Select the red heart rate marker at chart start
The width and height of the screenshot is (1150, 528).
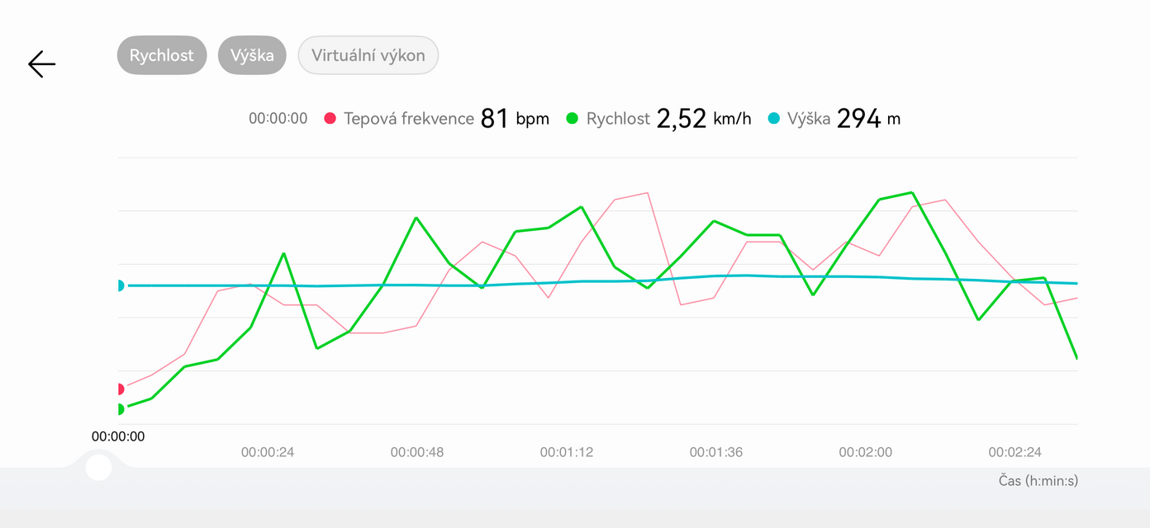(x=120, y=389)
